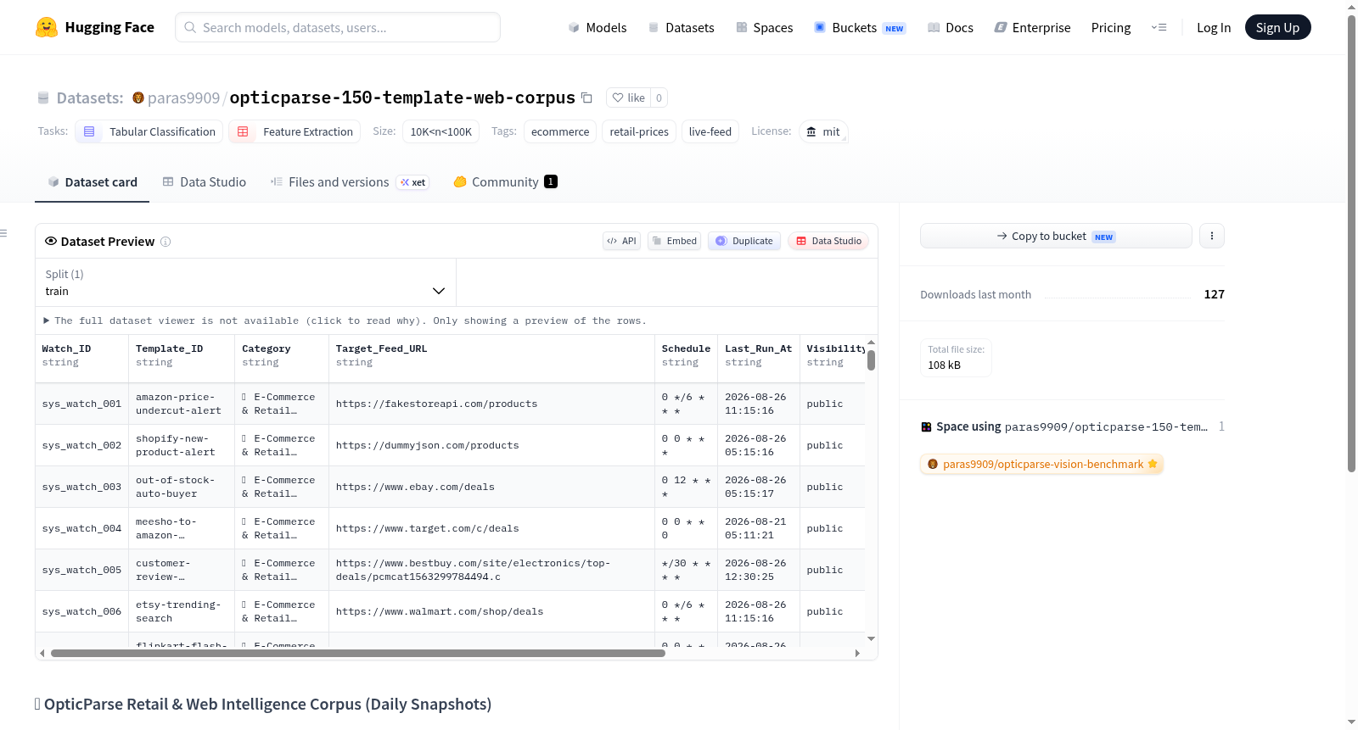Click the table scroll-down arrow
1358x730 pixels.
click(871, 638)
